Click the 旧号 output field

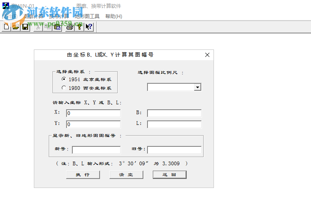(x=174, y=150)
